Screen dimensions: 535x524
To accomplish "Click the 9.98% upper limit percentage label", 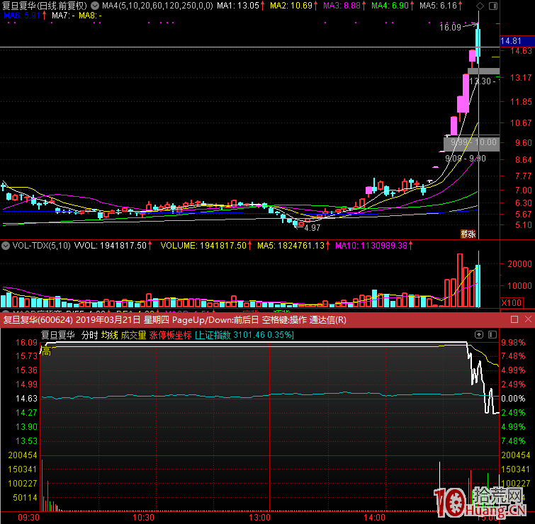I will 513,342.
